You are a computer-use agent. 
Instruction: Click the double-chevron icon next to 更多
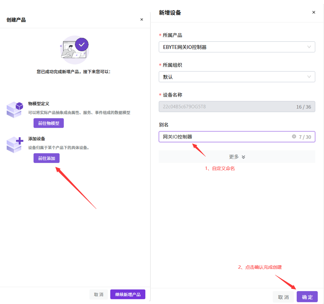[243, 157]
